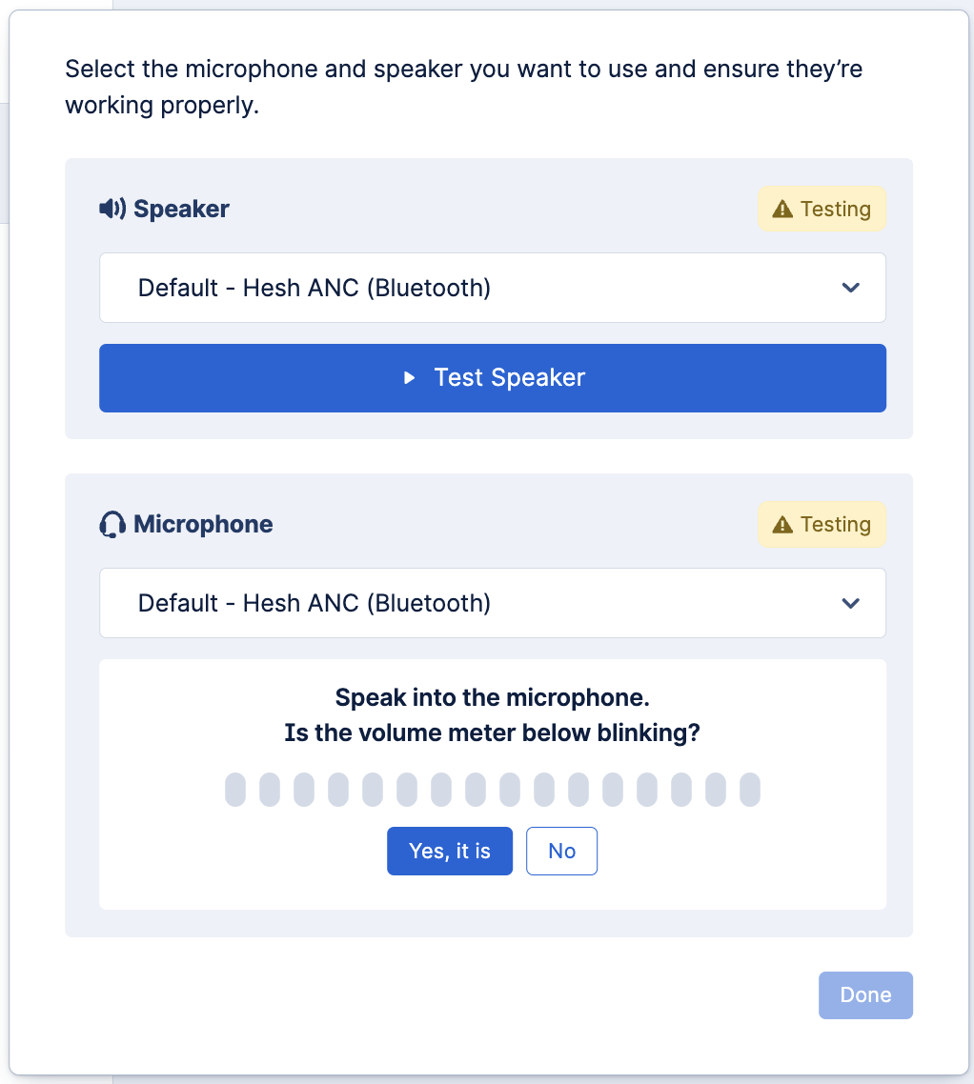Click the Microphone Testing status badge
The image size is (974, 1084).
(822, 525)
